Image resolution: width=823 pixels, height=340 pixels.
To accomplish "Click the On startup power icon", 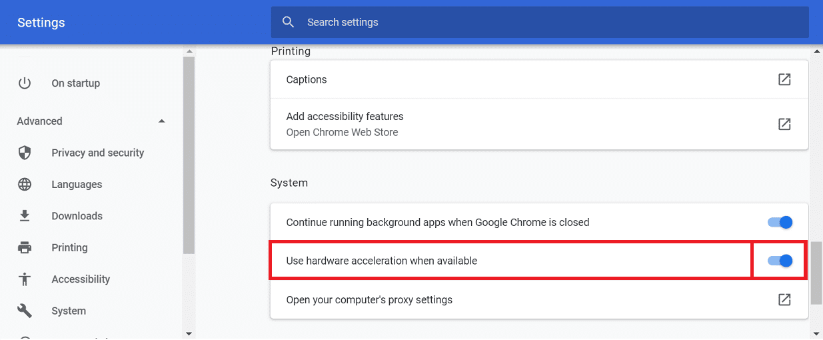I will coord(25,83).
